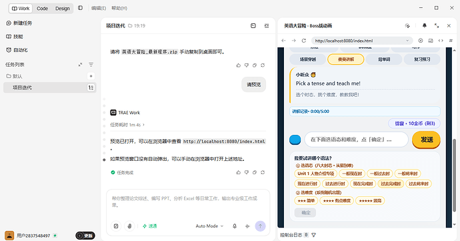460x241 pixels.
Task: Toggle the sidebar panel icon beside Design
Action: click(x=80, y=8)
